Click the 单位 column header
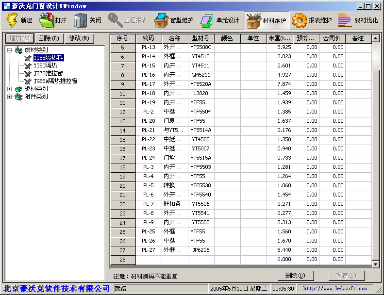Image resolution: width=384 pixels, height=295 pixels. (x=253, y=38)
